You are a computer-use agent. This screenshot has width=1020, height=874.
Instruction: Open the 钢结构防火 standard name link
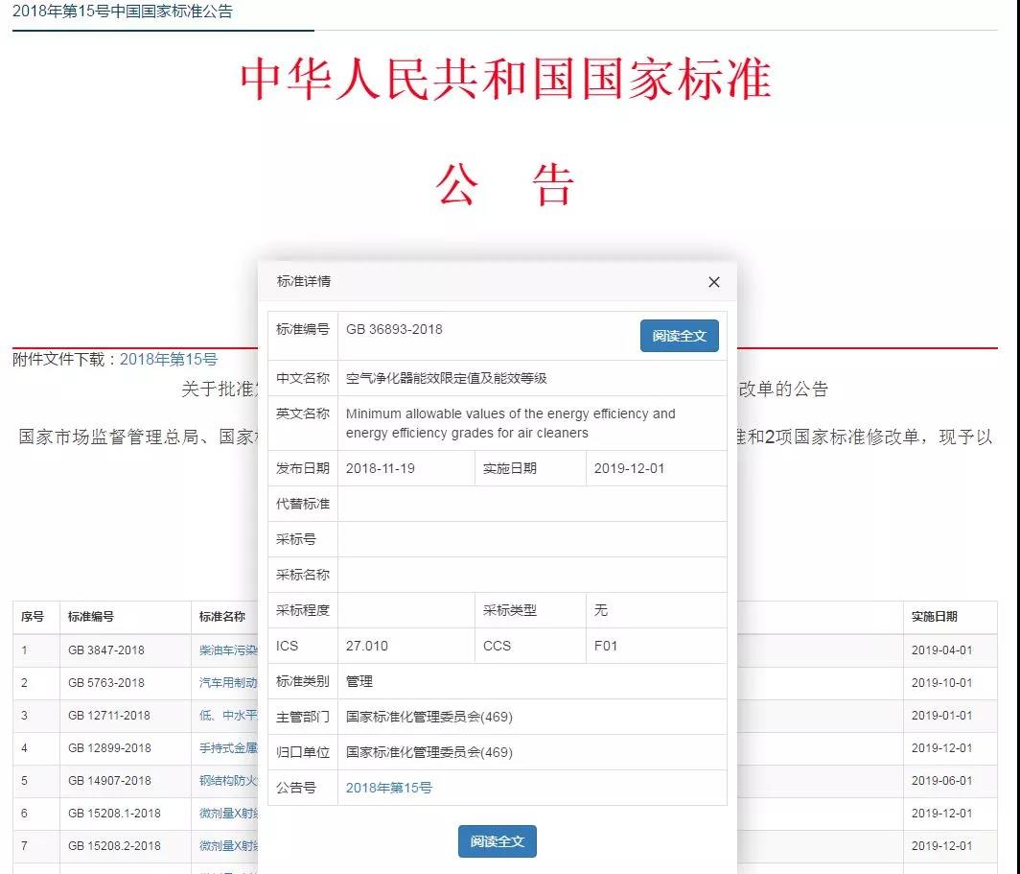pyautogui.click(x=228, y=780)
